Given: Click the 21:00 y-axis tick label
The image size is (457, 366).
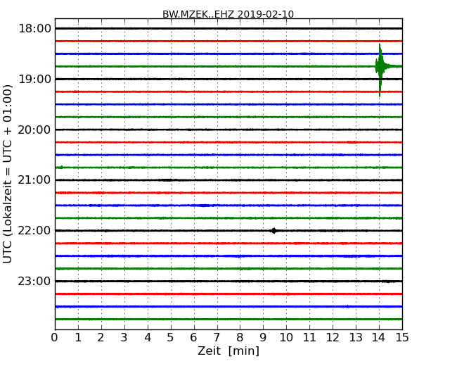Looking at the screenshot, I should [34, 180].
